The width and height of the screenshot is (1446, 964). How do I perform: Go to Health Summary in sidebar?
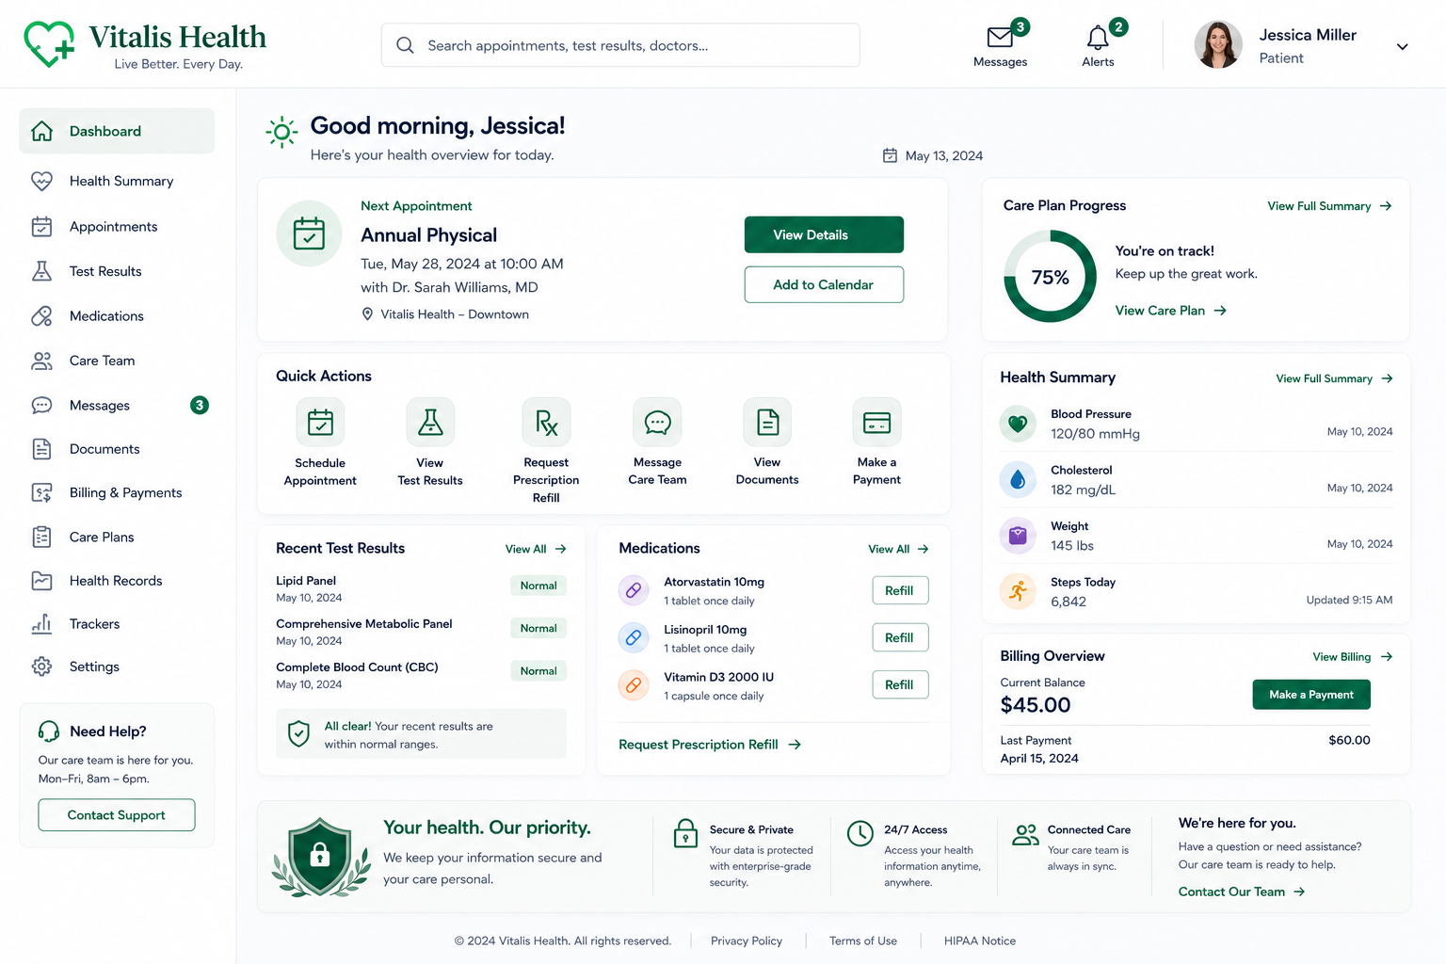pos(117,181)
